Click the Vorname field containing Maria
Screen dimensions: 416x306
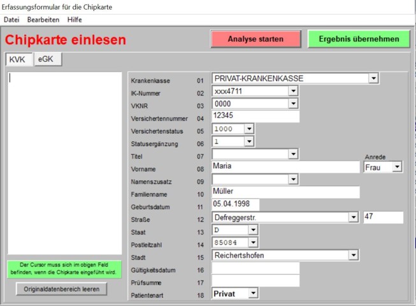tap(285, 167)
